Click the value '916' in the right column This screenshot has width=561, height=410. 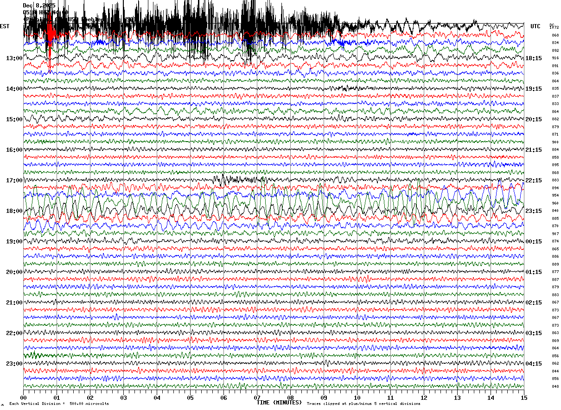(555, 58)
